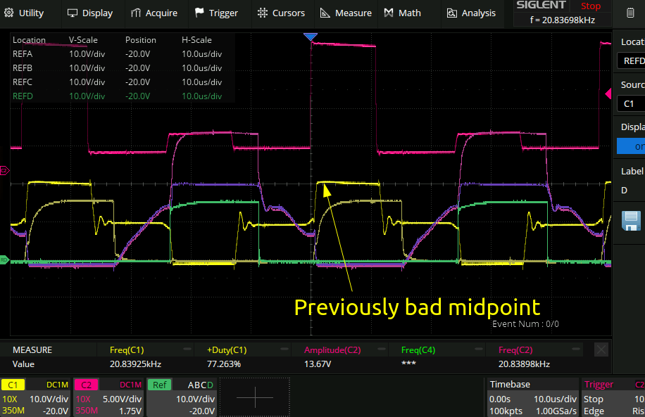Viewport: 645px width, 417px height.
Task: Toggle the reference Display on switch
Action: tap(631, 146)
